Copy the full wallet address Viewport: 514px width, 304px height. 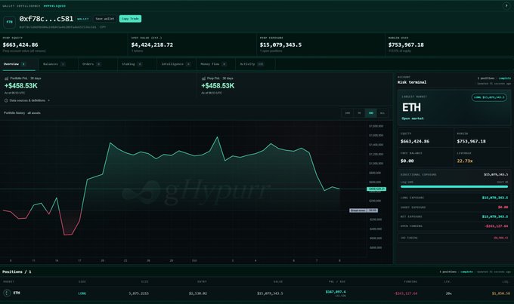[x=103, y=27]
